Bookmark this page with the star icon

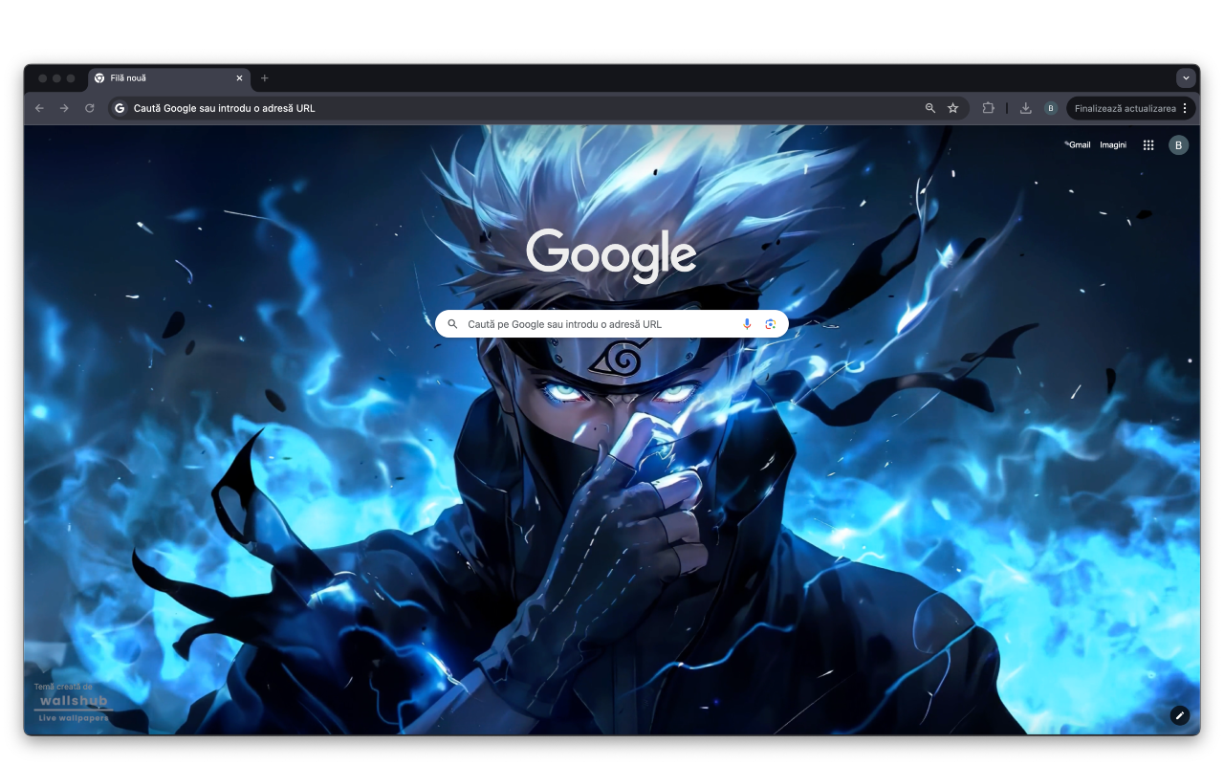953,108
